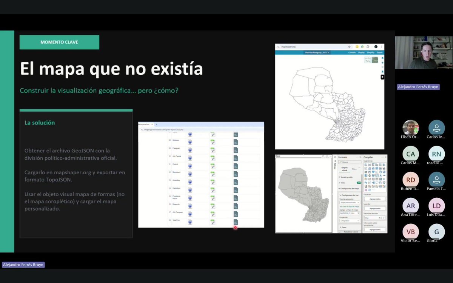453x283 pixels.
Task: Click the Central row blue globe icon
Action: coord(190,166)
